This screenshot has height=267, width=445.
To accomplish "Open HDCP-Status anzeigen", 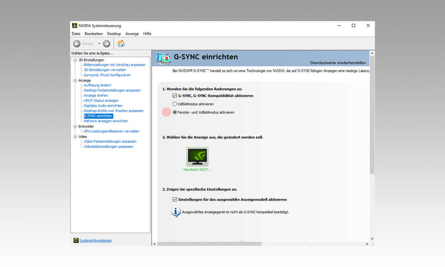I will coord(101,100).
